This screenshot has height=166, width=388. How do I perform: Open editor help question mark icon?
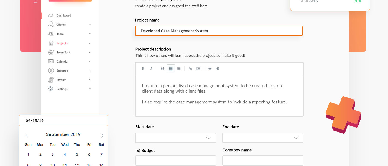pyautogui.click(x=218, y=69)
